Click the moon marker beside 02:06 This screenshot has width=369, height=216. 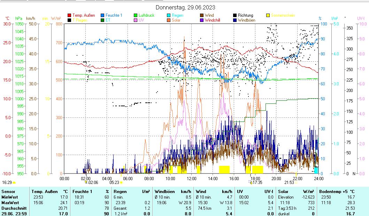coord(86,182)
